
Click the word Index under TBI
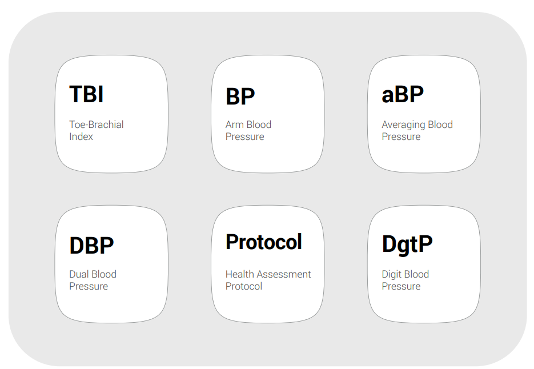81,137
